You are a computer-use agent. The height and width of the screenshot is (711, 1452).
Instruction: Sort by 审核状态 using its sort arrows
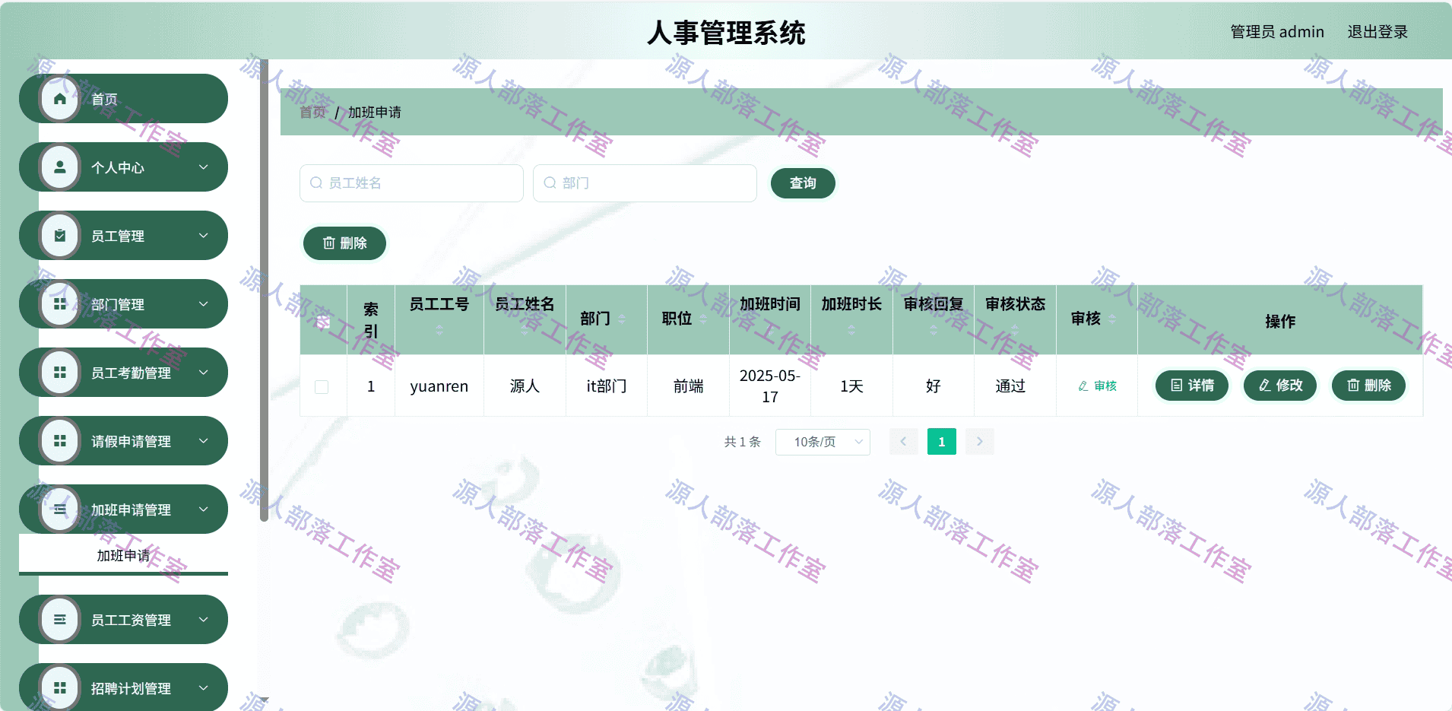click(1015, 330)
